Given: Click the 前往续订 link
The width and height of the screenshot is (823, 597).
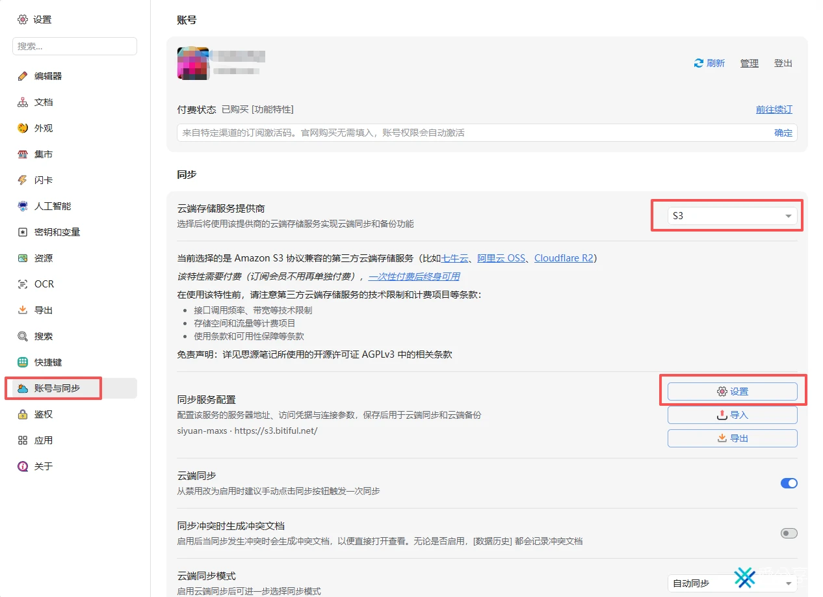Looking at the screenshot, I should [x=774, y=110].
